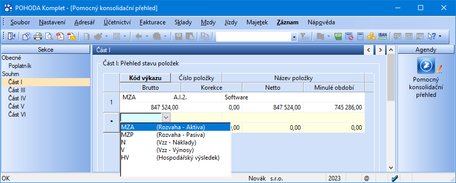Click the greyed save-with-copy diskette icon
Screen dimensions: 456x183
190,36
